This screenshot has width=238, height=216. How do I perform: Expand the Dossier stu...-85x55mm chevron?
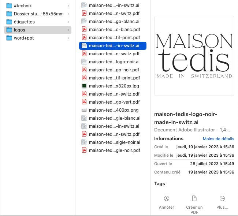68,14
